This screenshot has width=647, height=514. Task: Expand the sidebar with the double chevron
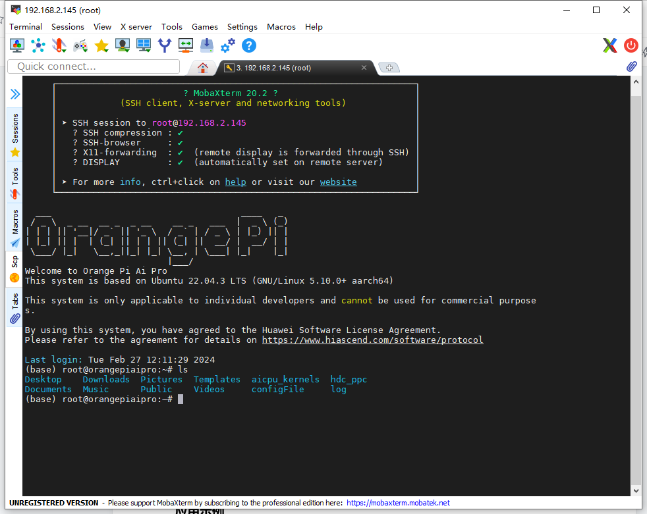click(15, 94)
